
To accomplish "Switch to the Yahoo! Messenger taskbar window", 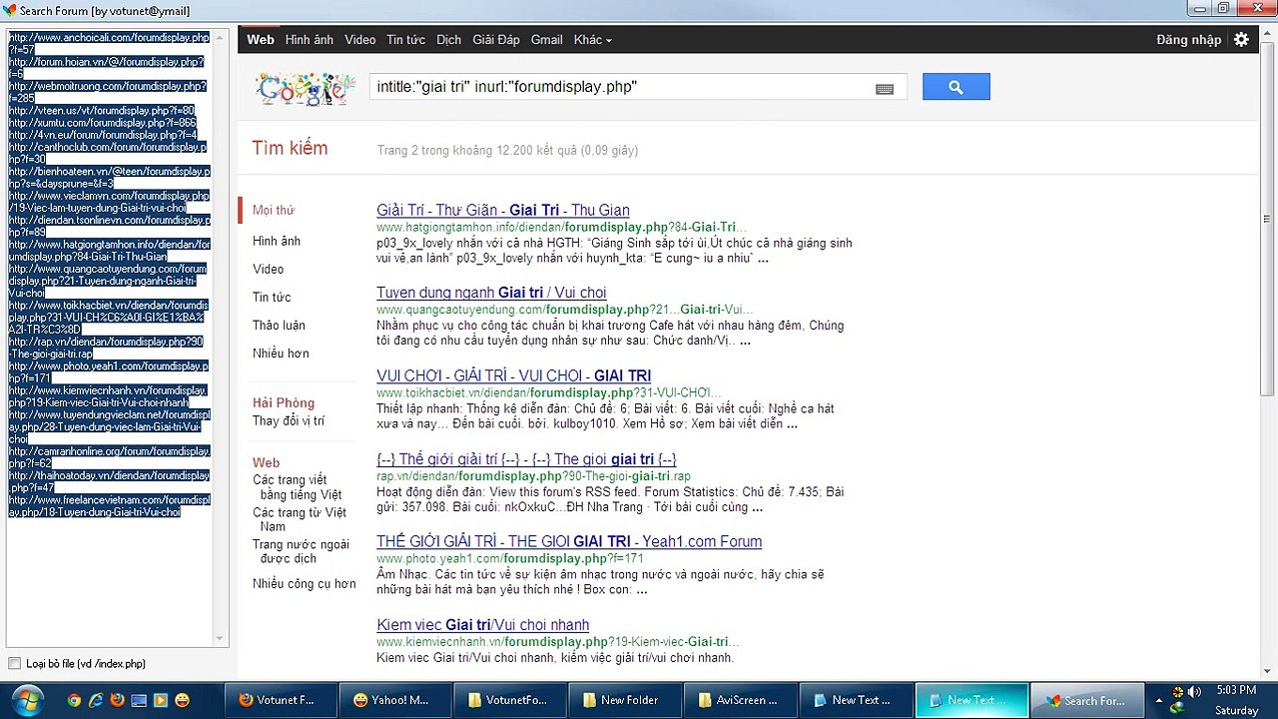I will (395, 700).
